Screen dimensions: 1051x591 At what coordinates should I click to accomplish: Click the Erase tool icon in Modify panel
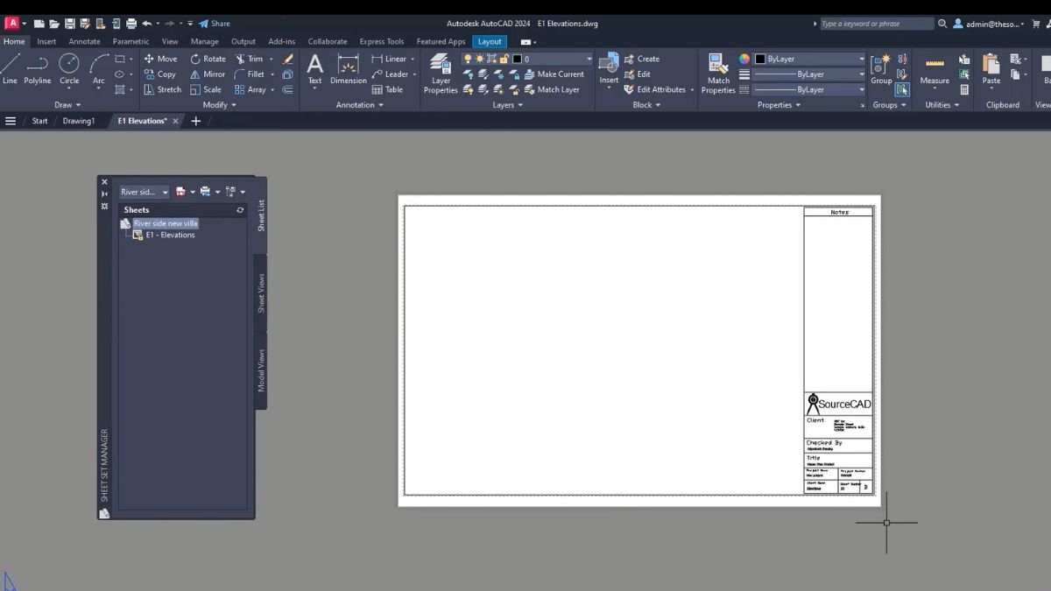[288, 59]
